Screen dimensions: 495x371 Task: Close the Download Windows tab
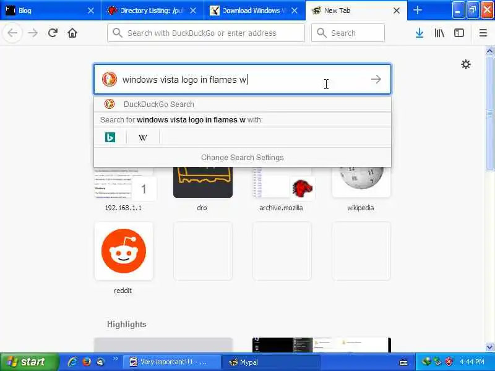click(295, 11)
